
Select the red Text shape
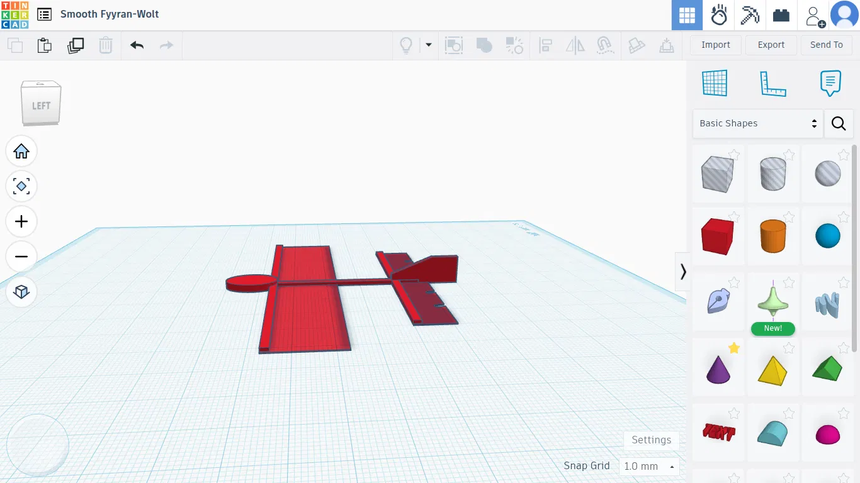(x=718, y=433)
